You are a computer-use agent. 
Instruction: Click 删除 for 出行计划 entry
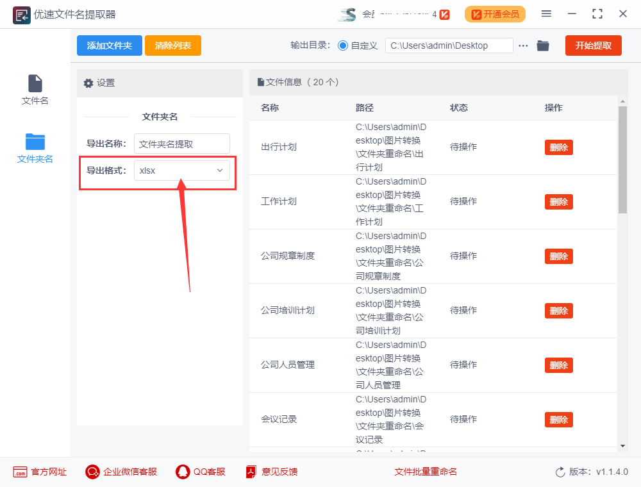pos(558,147)
